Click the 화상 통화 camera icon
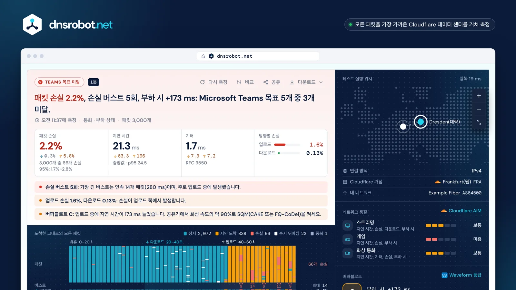The height and width of the screenshot is (290, 516). coord(348,253)
